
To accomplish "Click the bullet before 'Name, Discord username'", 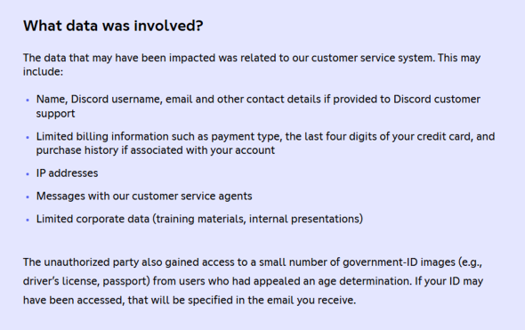I will click(28, 100).
